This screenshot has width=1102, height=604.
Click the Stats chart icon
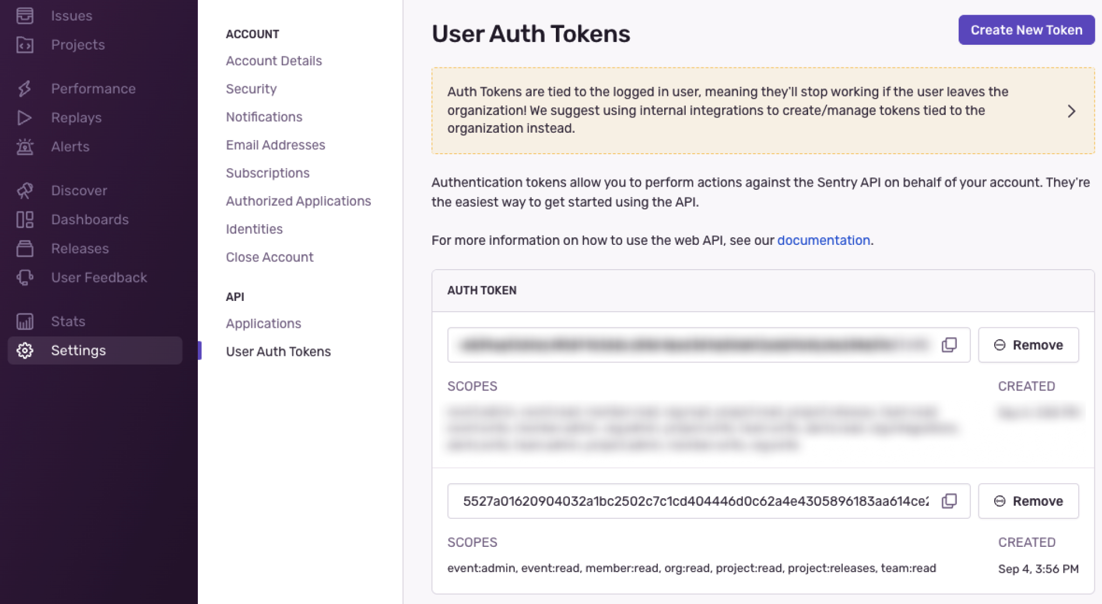[x=25, y=321]
